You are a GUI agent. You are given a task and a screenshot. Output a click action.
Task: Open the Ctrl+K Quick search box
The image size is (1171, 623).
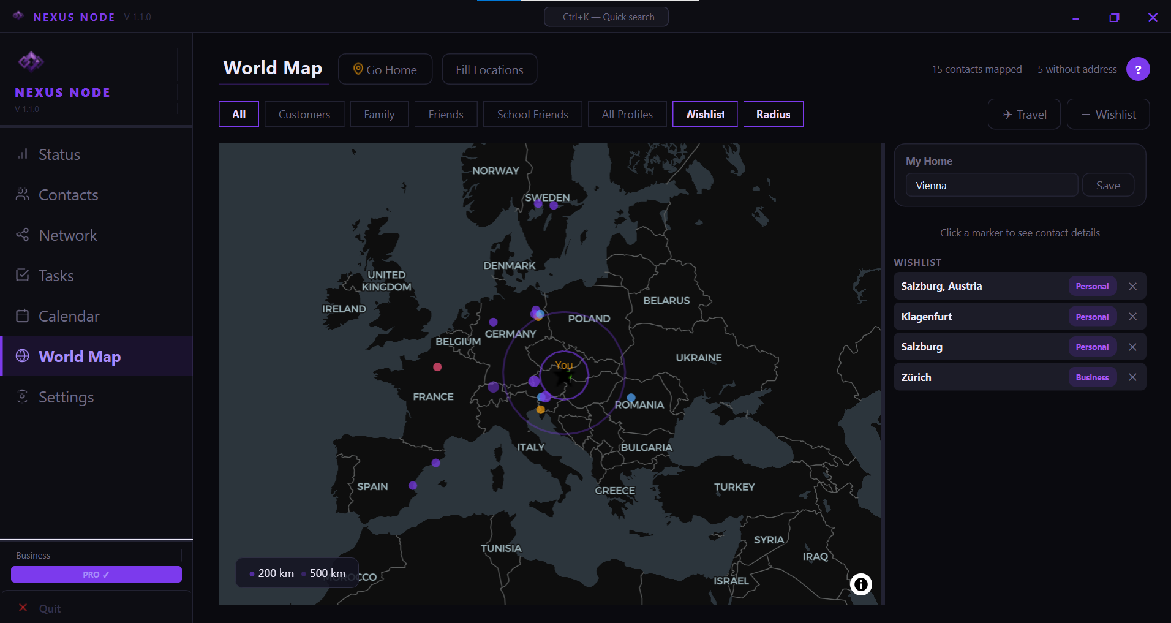[x=606, y=17]
